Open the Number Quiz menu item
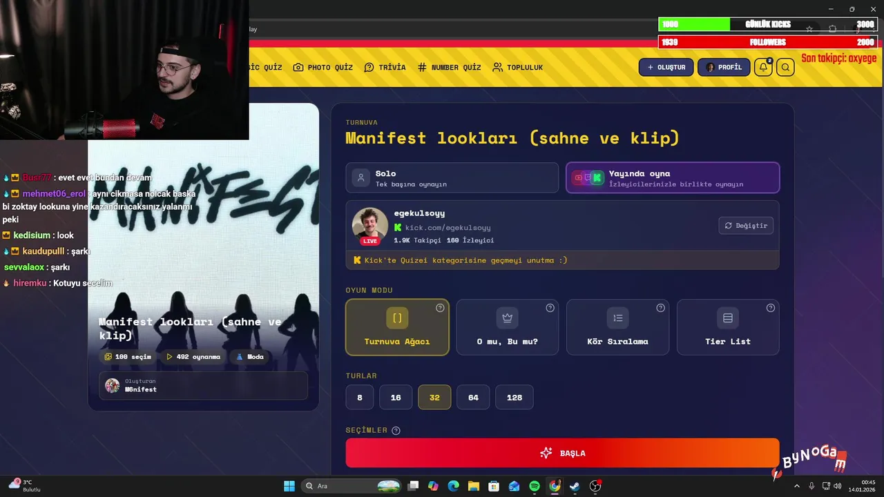The image size is (884, 497). pyautogui.click(x=449, y=67)
